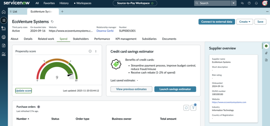Open the notifications bell
Screen dimensions: 270x126
(x=256, y=3)
